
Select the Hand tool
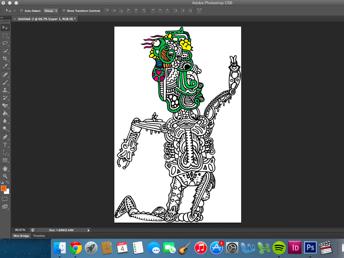5,169
